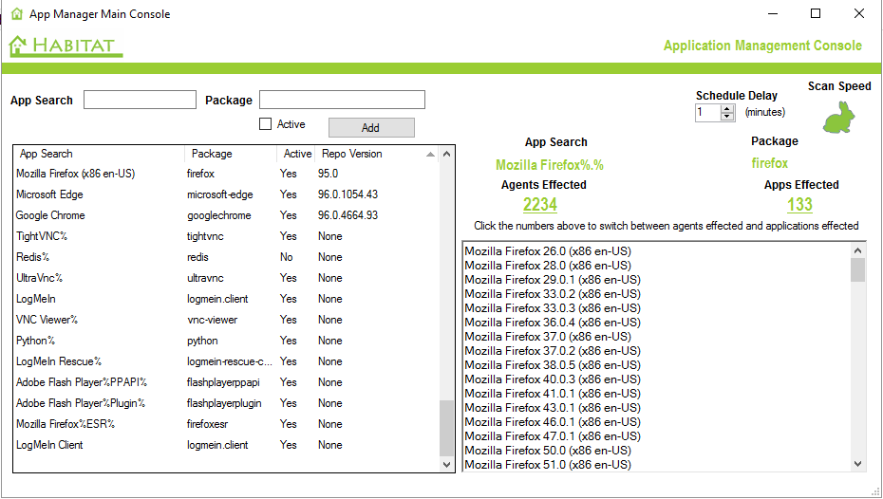
Task: Click the green rabbit Scan Speed icon
Action: coord(838,117)
